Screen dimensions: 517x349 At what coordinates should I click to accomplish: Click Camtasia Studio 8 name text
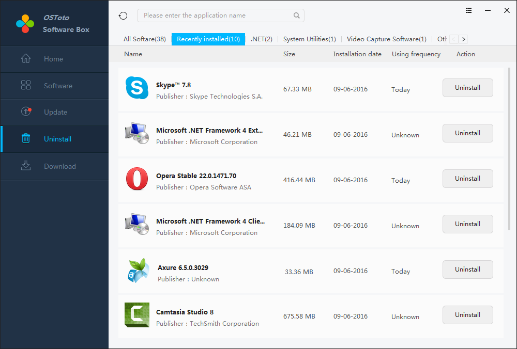pos(185,312)
